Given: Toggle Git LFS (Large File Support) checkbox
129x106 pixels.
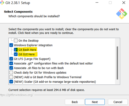Looking at the screenshot, I should 11,59.
